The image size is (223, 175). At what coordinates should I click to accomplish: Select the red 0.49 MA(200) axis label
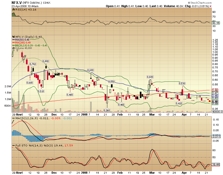click(214, 90)
